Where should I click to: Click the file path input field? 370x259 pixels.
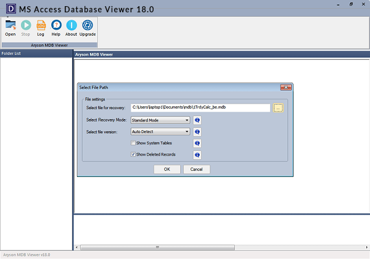click(200, 107)
